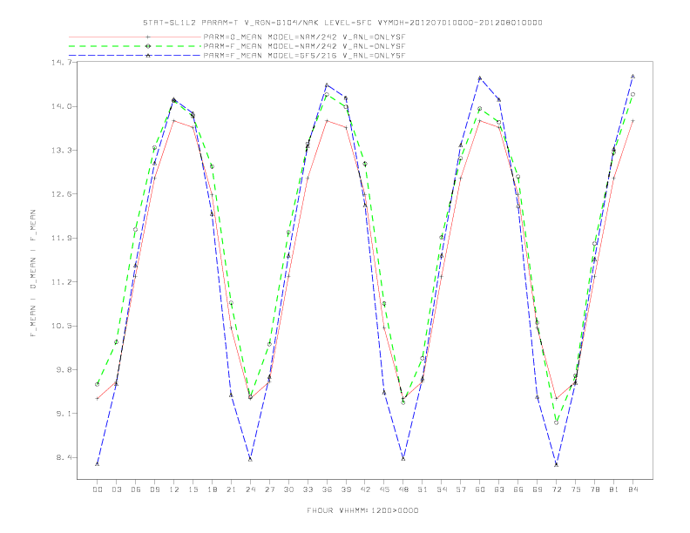Click x-axis tick label 69
Screen dimensions: 690x533
[538, 489]
